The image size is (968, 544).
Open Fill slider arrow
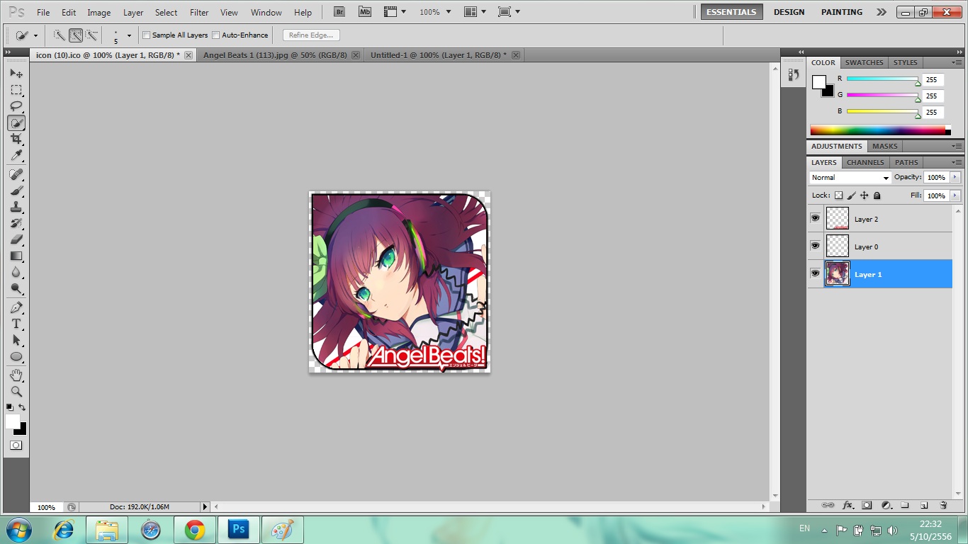click(955, 195)
